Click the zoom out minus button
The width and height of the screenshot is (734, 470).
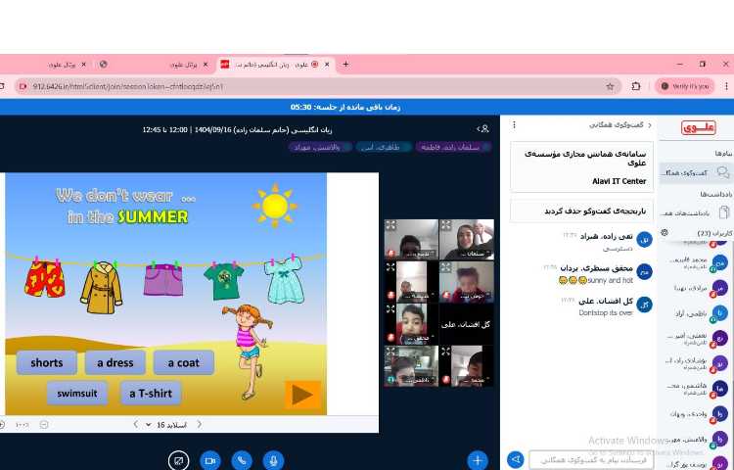click(44, 424)
